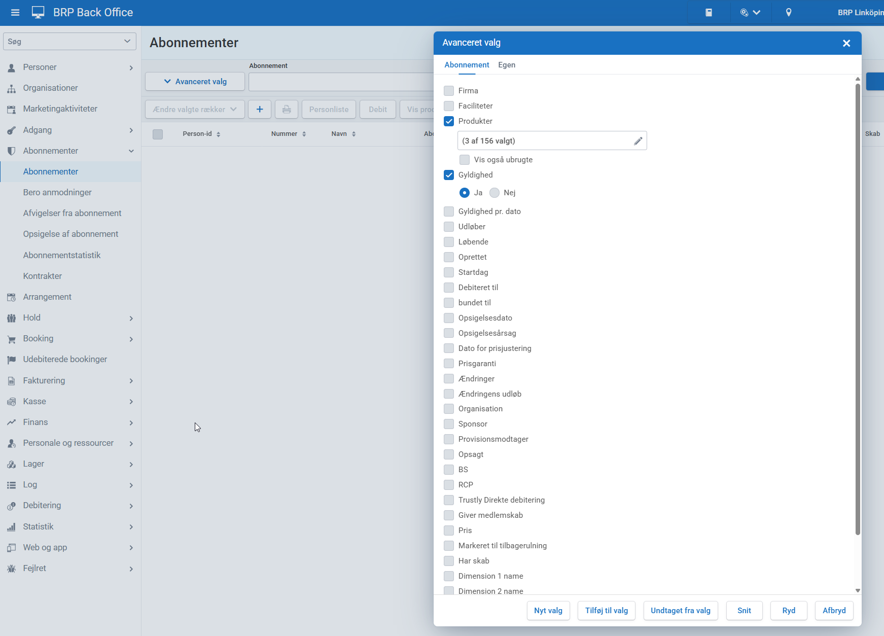This screenshot has height=636, width=884.
Task: Click the Fejlret bug icon
Action: 11,569
